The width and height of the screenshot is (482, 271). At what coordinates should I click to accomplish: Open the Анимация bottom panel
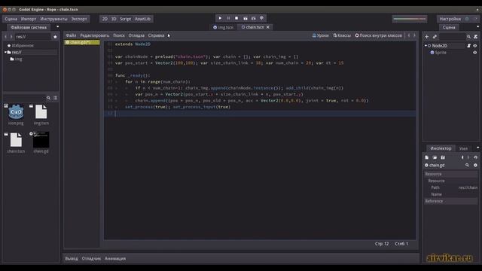click(115, 259)
